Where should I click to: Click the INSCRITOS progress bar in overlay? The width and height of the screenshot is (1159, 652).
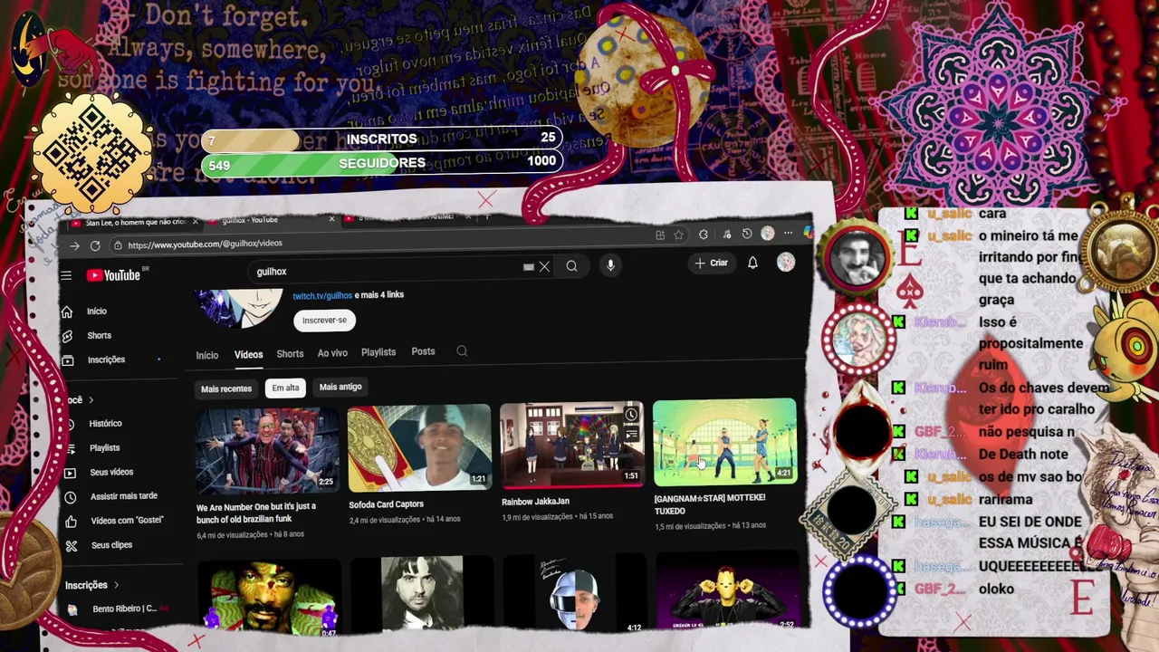(x=381, y=139)
